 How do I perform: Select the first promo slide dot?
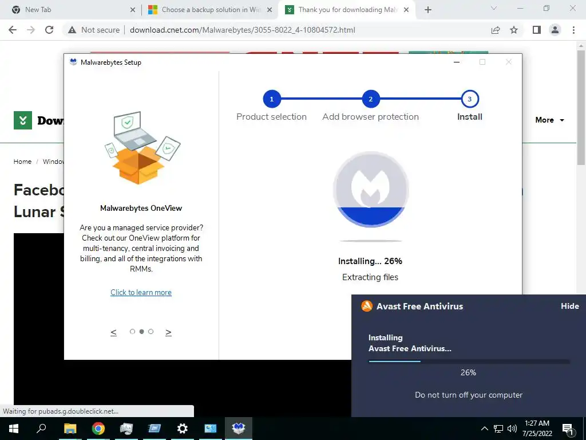(132, 332)
